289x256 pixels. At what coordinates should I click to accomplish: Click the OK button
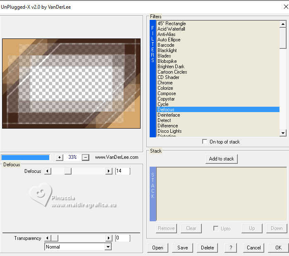(x=278, y=248)
